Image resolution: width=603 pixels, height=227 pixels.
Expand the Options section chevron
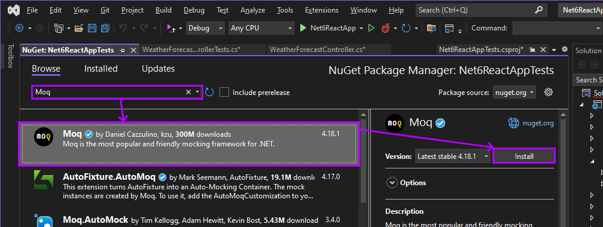(392, 183)
